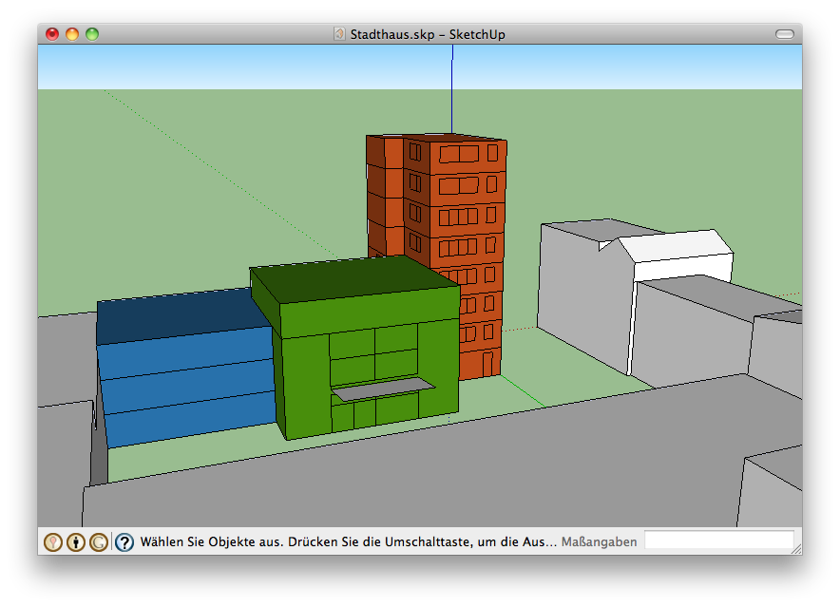The image size is (840, 607).
Task: Click the status bar hint text
Action: coord(348,542)
